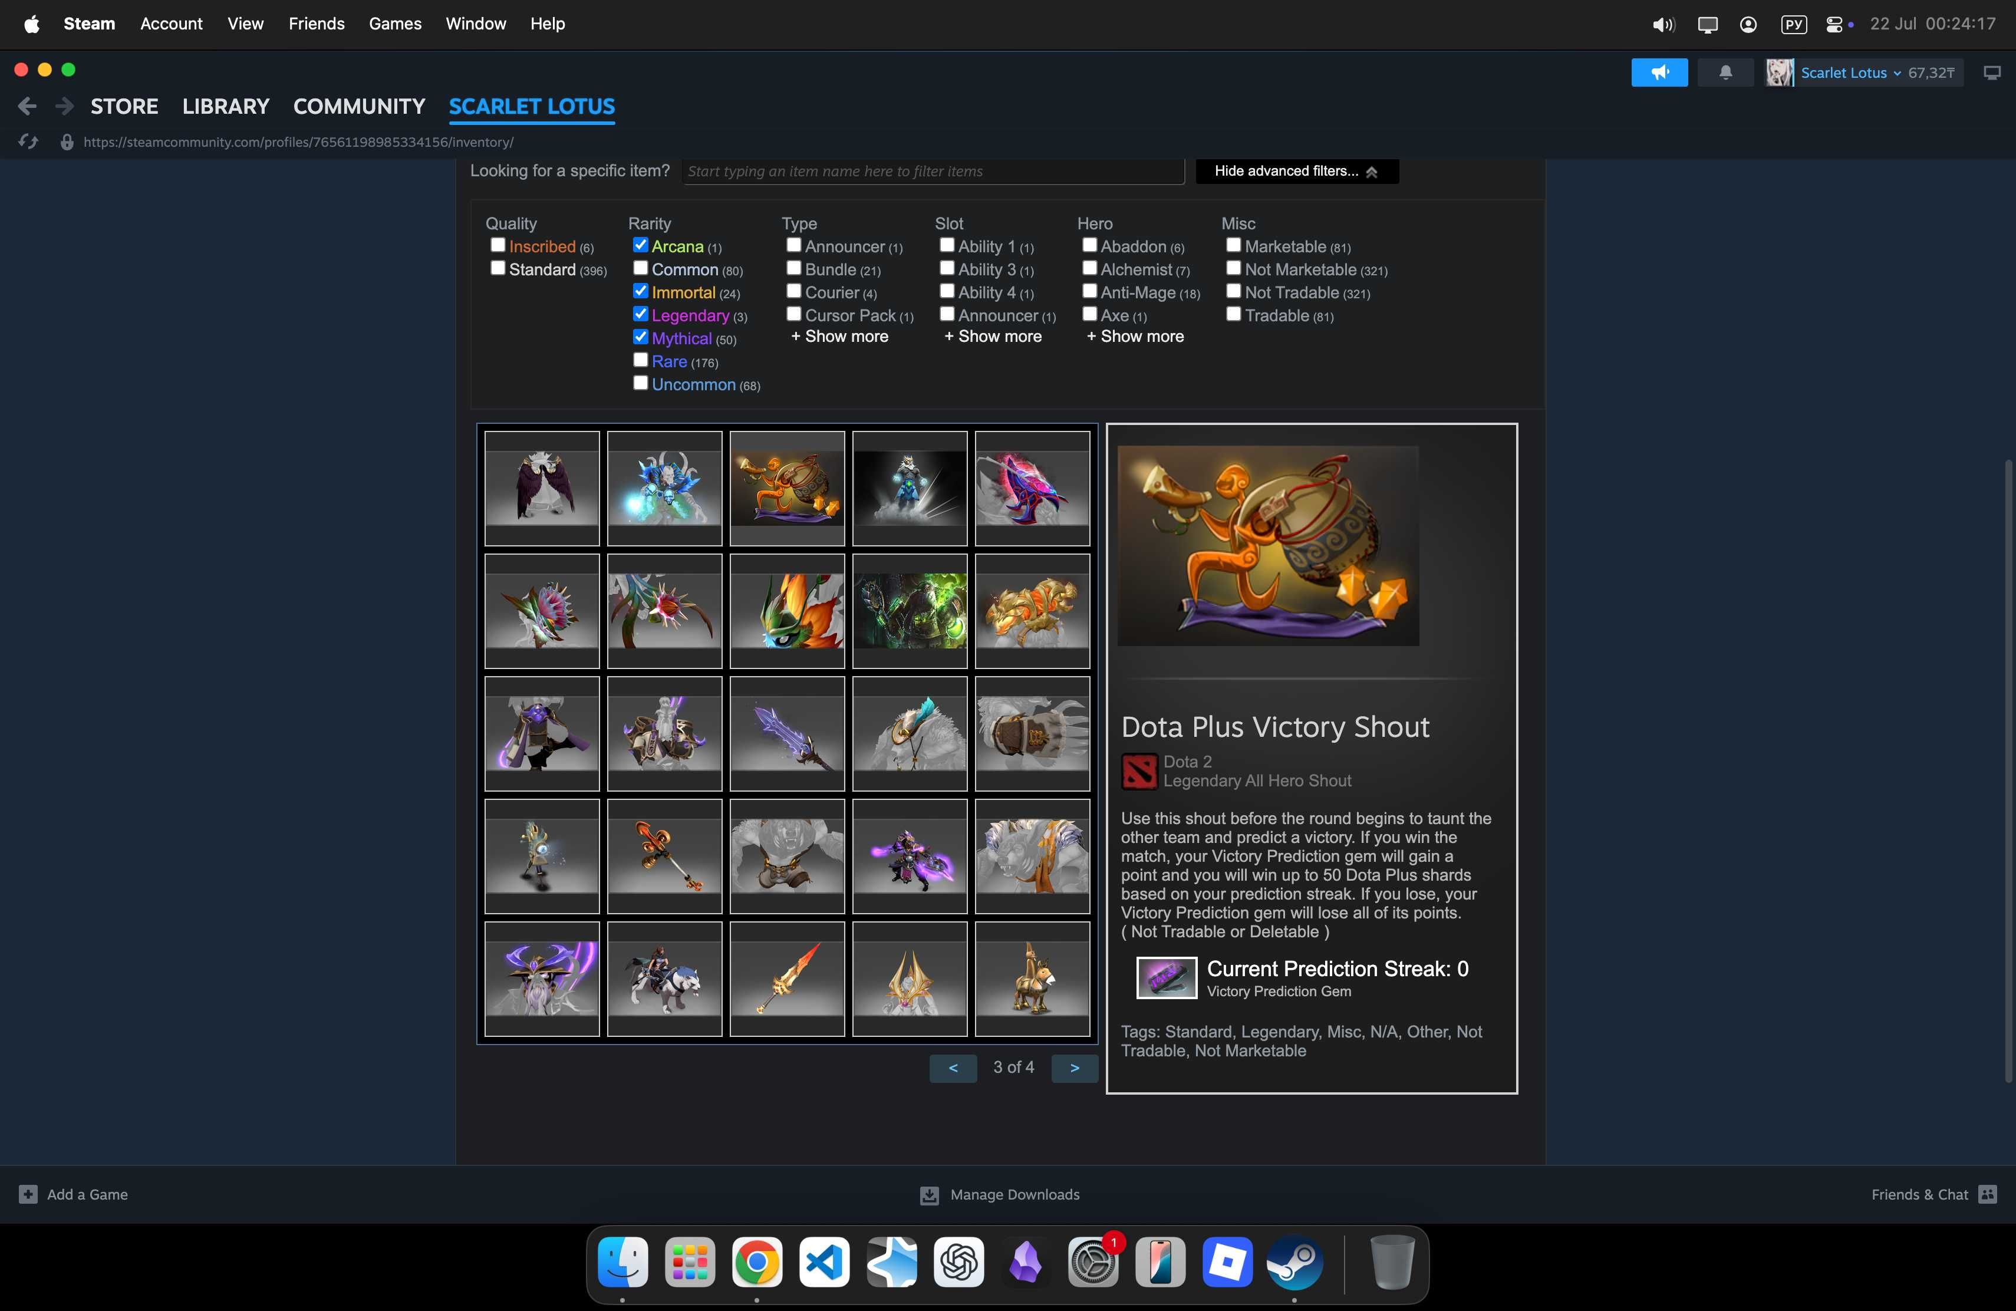This screenshot has width=2016, height=1311.
Task: Uncheck the Immortal rarity filter
Action: (x=640, y=291)
